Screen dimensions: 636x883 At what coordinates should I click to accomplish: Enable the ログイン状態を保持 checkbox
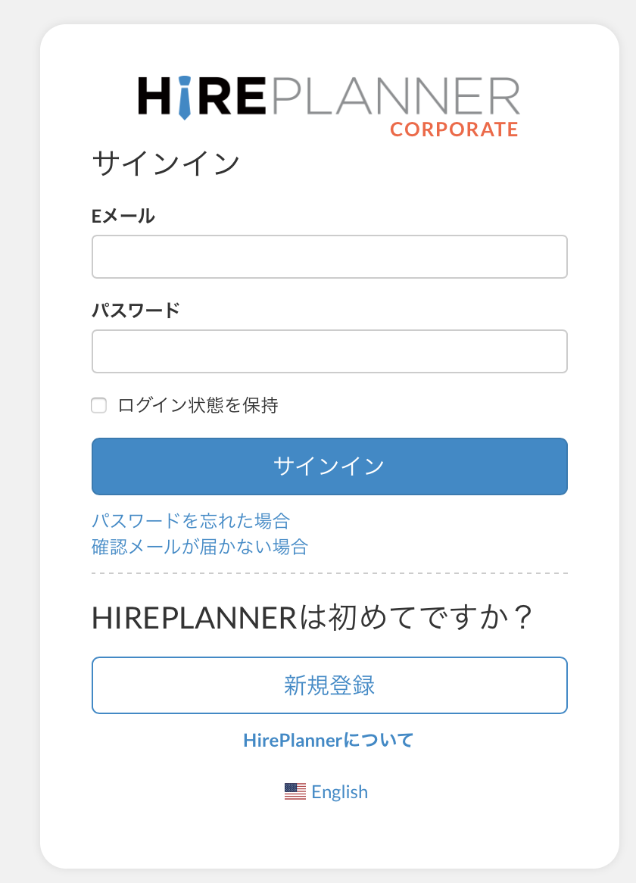click(98, 405)
